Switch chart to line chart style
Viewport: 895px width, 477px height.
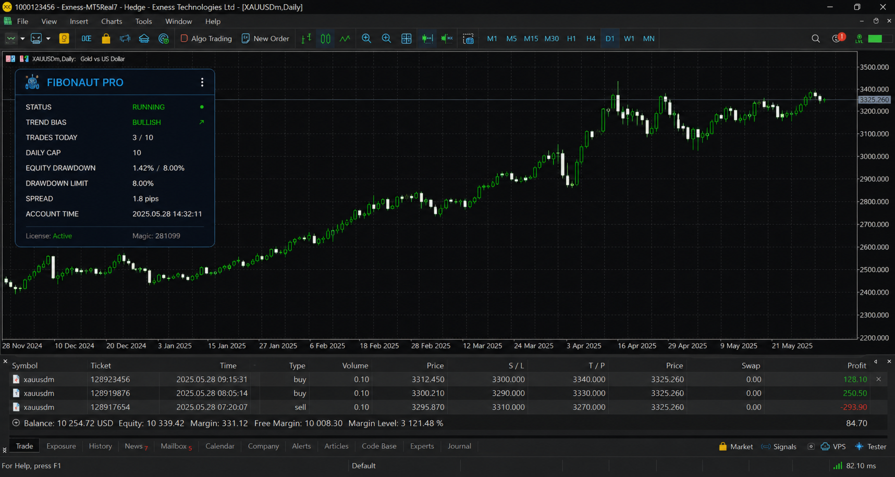(345, 39)
